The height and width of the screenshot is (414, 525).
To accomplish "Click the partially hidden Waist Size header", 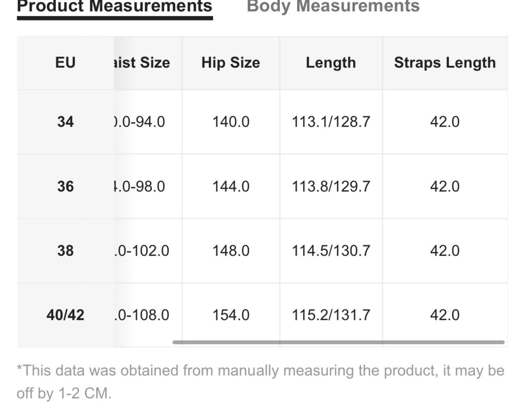I will pyautogui.click(x=142, y=63).
